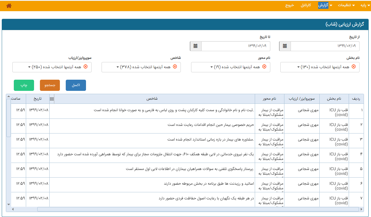Sort by the ردیف column header
This screenshot has width=371, height=217.
point(356,99)
